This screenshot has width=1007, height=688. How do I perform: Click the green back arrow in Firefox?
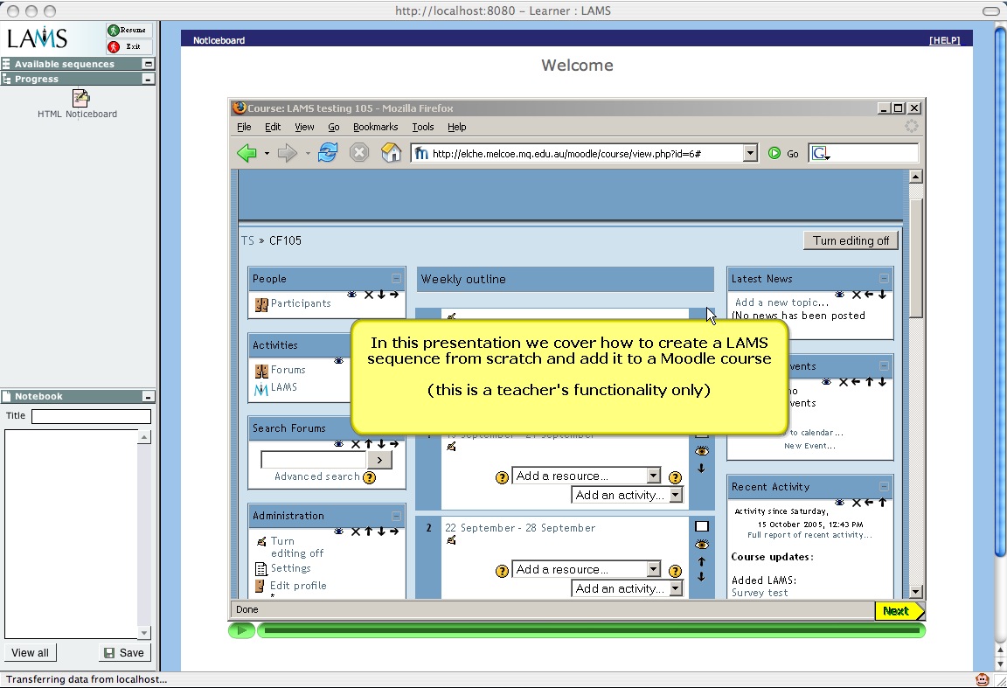(247, 154)
